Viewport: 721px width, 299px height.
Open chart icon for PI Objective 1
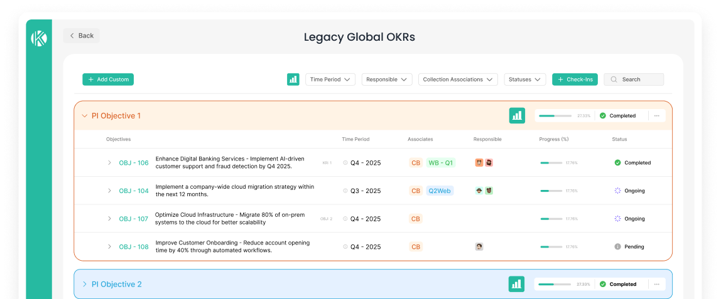point(517,115)
